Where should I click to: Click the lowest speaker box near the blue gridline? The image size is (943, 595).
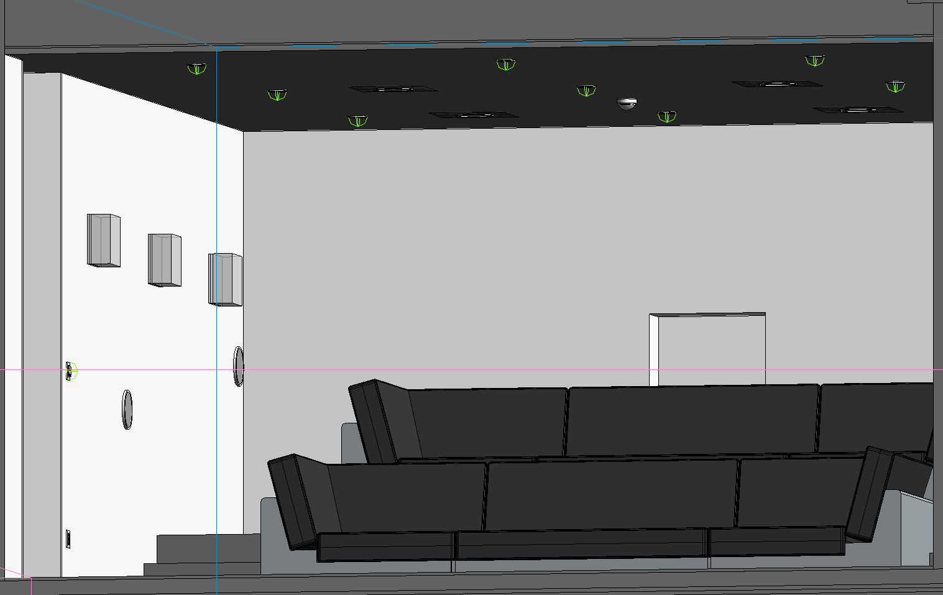click(x=226, y=280)
